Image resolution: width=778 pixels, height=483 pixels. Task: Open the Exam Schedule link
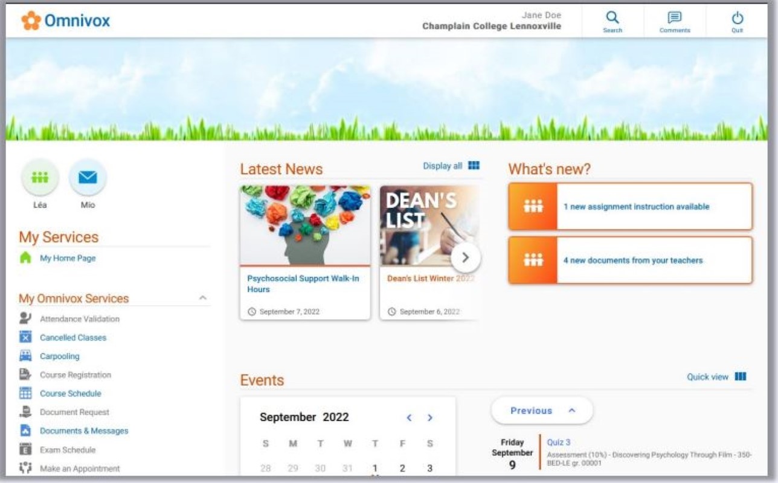tap(68, 450)
